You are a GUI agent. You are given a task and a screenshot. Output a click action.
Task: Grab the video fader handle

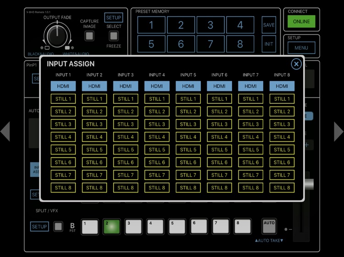tap(309, 184)
